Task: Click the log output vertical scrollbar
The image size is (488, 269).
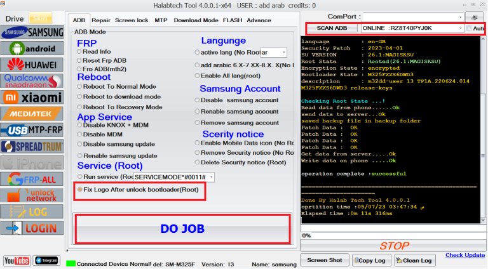Action: point(483,130)
